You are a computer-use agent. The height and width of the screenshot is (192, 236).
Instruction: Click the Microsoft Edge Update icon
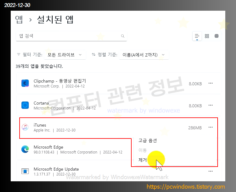25,171
